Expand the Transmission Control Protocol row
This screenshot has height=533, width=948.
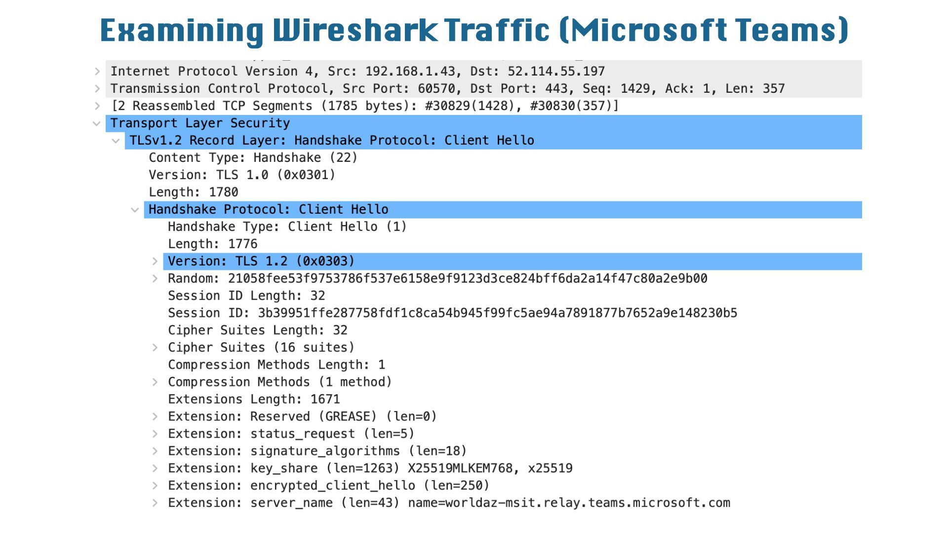98,89
